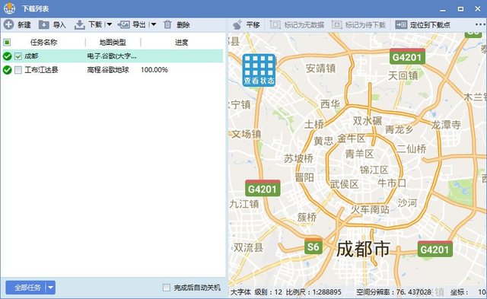The height and width of the screenshot is (299, 487).
Task: Click the 锦江区 label on the map
Action: coord(374,170)
